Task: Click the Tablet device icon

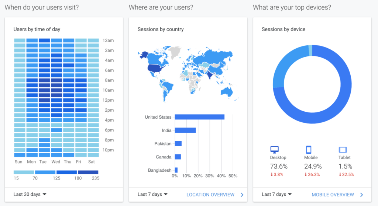Action: tap(343, 150)
